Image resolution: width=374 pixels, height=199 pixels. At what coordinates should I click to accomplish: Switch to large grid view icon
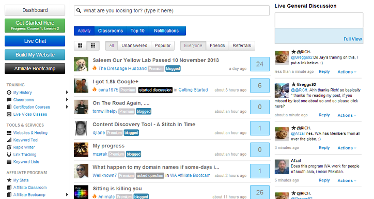click(x=80, y=45)
